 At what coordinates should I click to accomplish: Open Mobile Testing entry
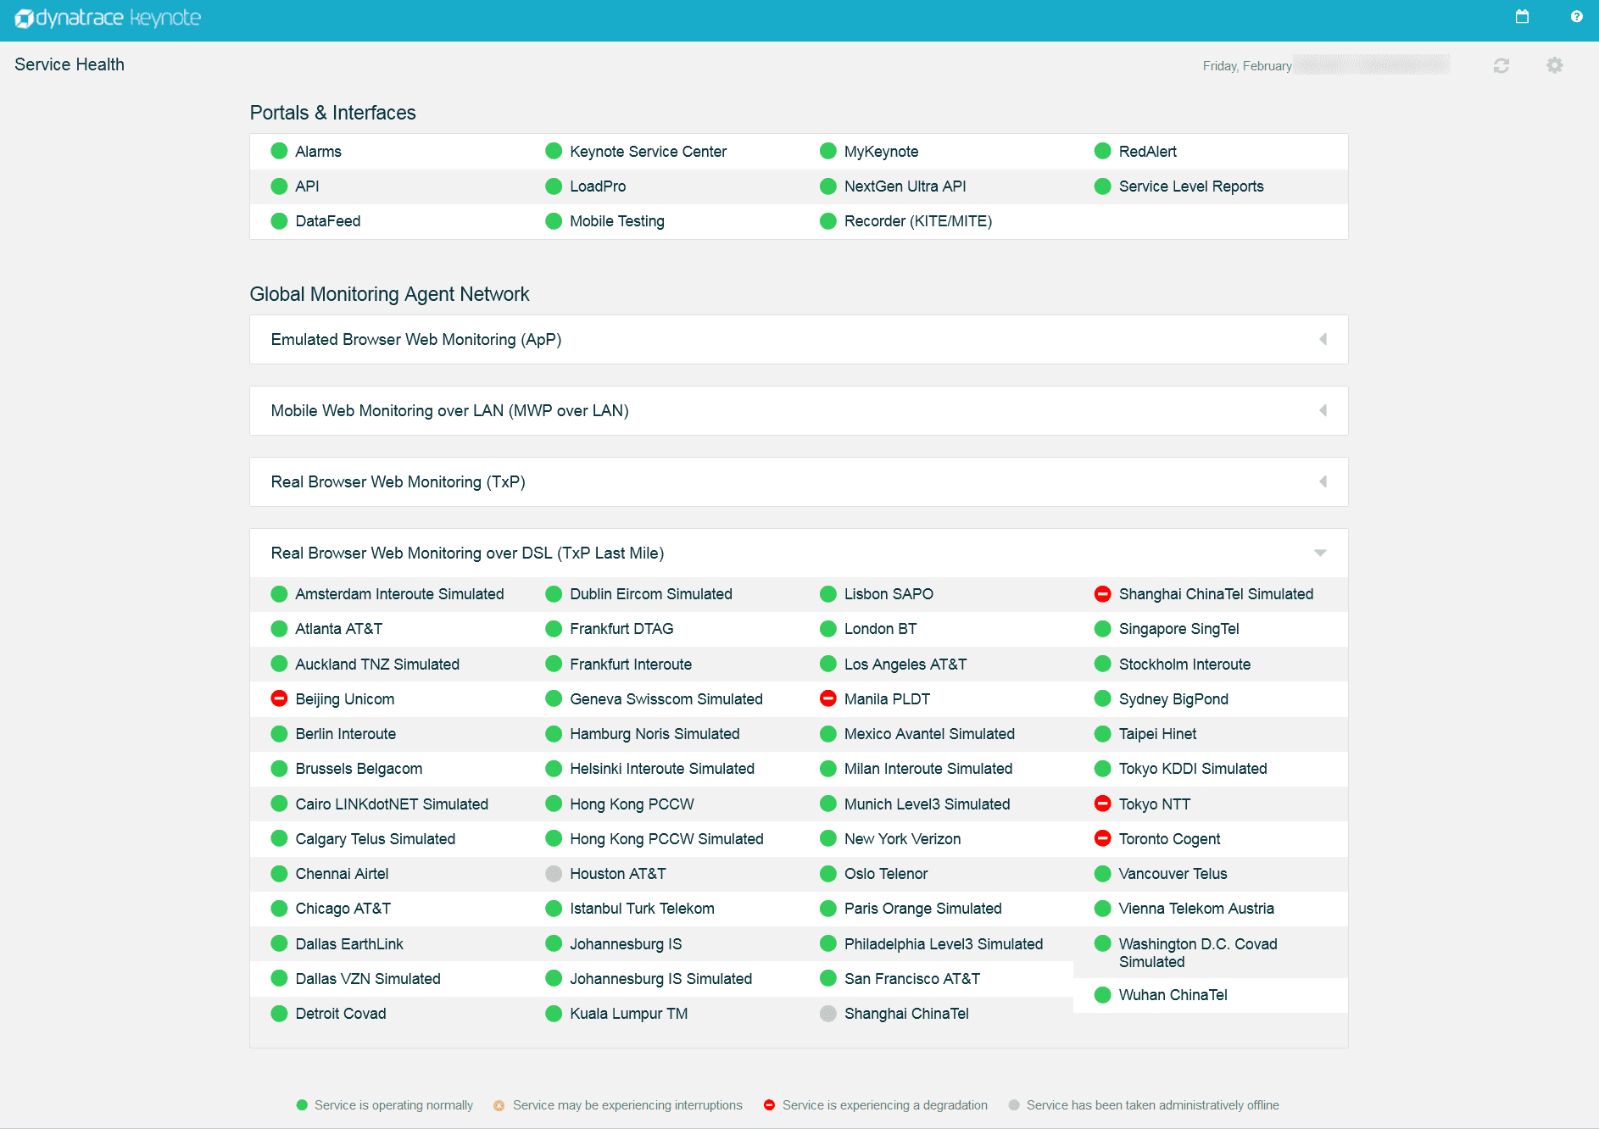pos(617,220)
